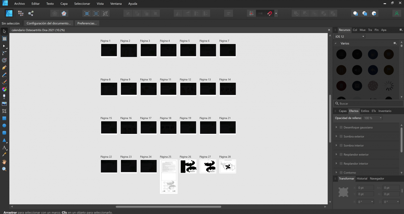Enable the Desenfoque gaussiano effect

click(x=341, y=127)
